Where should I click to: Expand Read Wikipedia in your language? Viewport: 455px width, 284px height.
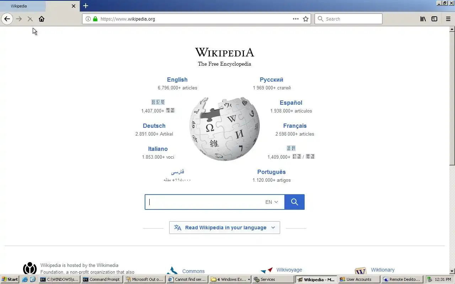tap(225, 228)
